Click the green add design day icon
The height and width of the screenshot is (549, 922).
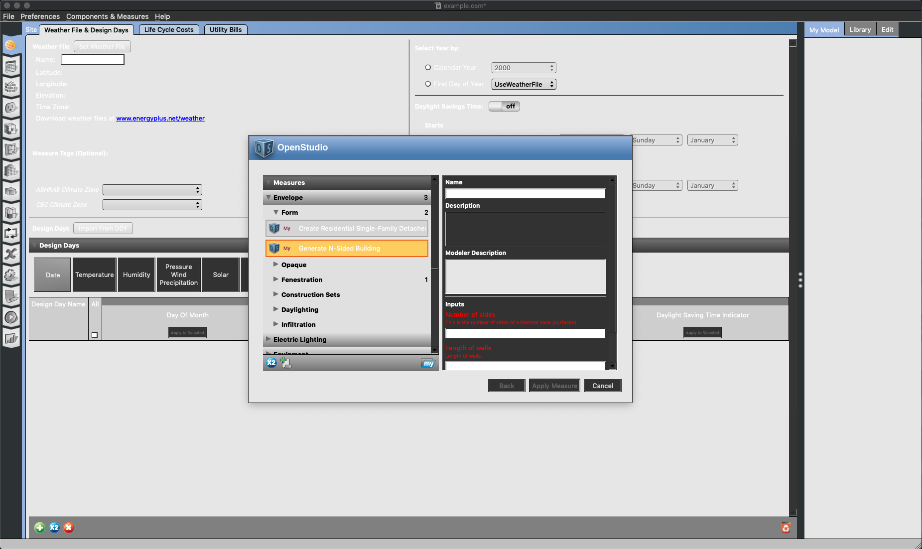pyautogui.click(x=40, y=528)
